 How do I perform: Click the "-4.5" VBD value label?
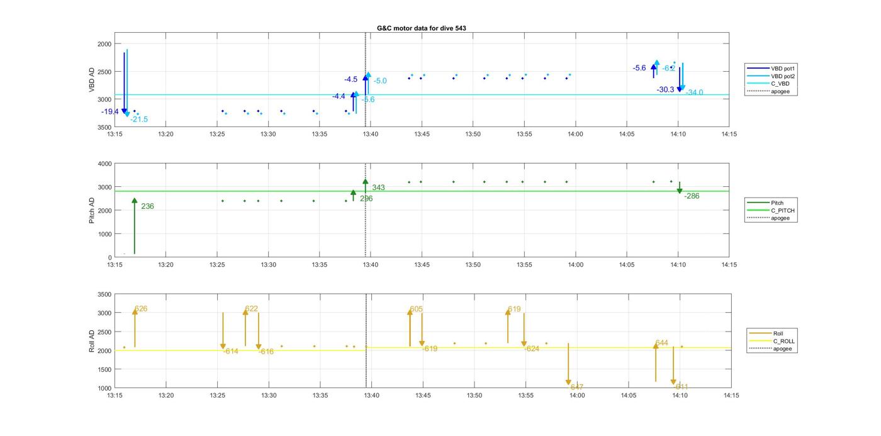pos(351,79)
